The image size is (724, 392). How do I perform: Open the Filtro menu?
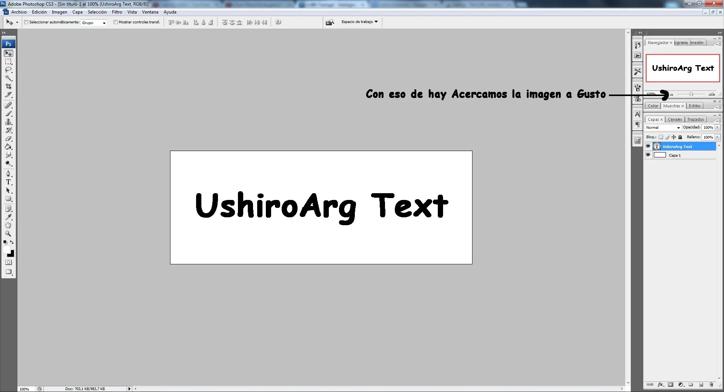coord(117,12)
